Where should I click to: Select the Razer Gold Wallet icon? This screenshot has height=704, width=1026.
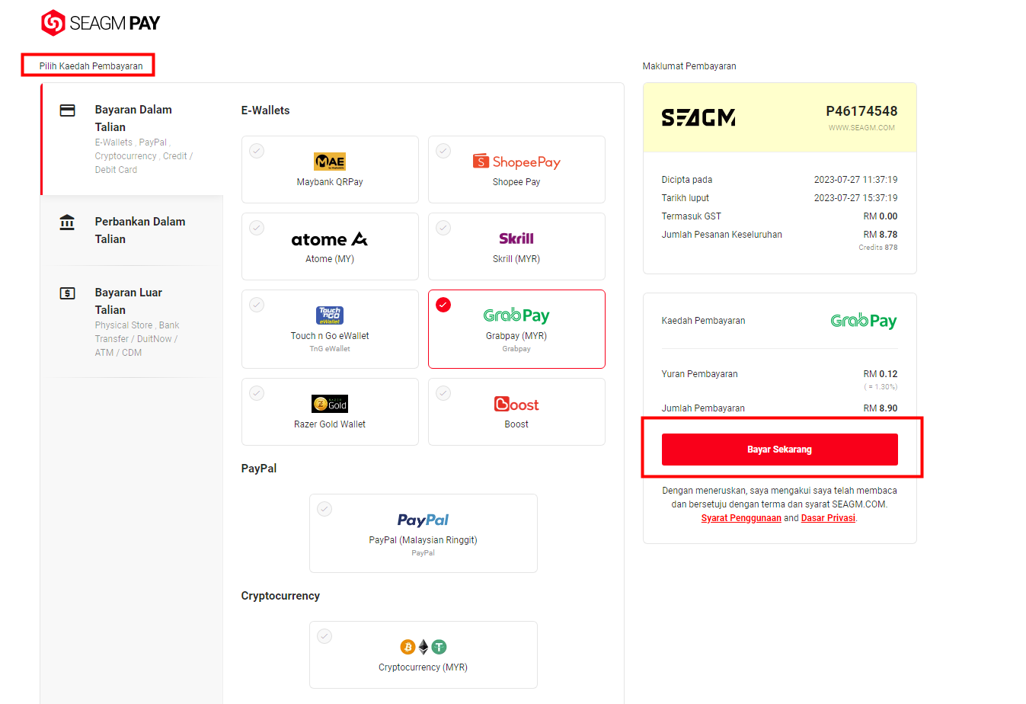[x=330, y=404]
